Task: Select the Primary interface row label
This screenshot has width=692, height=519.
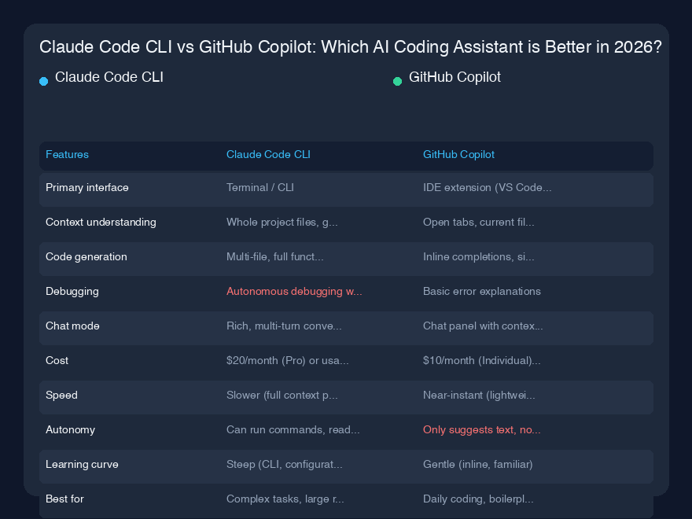Action: tap(87, 188)
